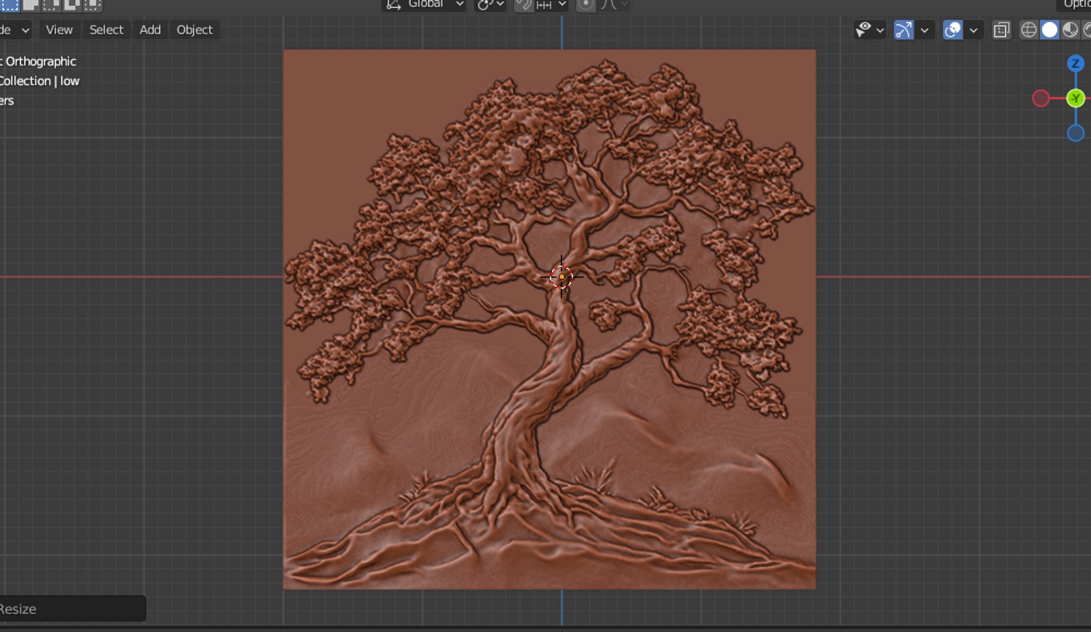Click the "Collection | low" label text
This screenshot has width=1091, height=632.
[39, 81]
